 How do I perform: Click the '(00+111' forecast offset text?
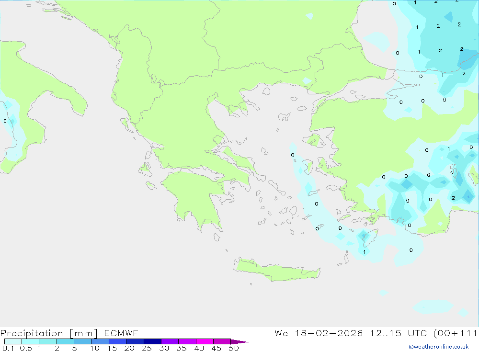point(455,333)
